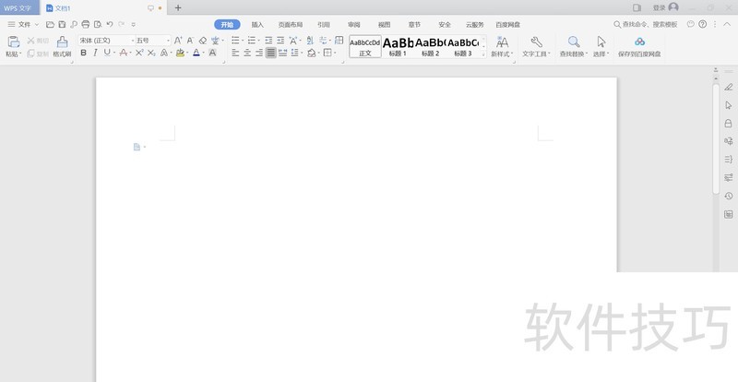Open the 视图 tab

coord(384,25)
